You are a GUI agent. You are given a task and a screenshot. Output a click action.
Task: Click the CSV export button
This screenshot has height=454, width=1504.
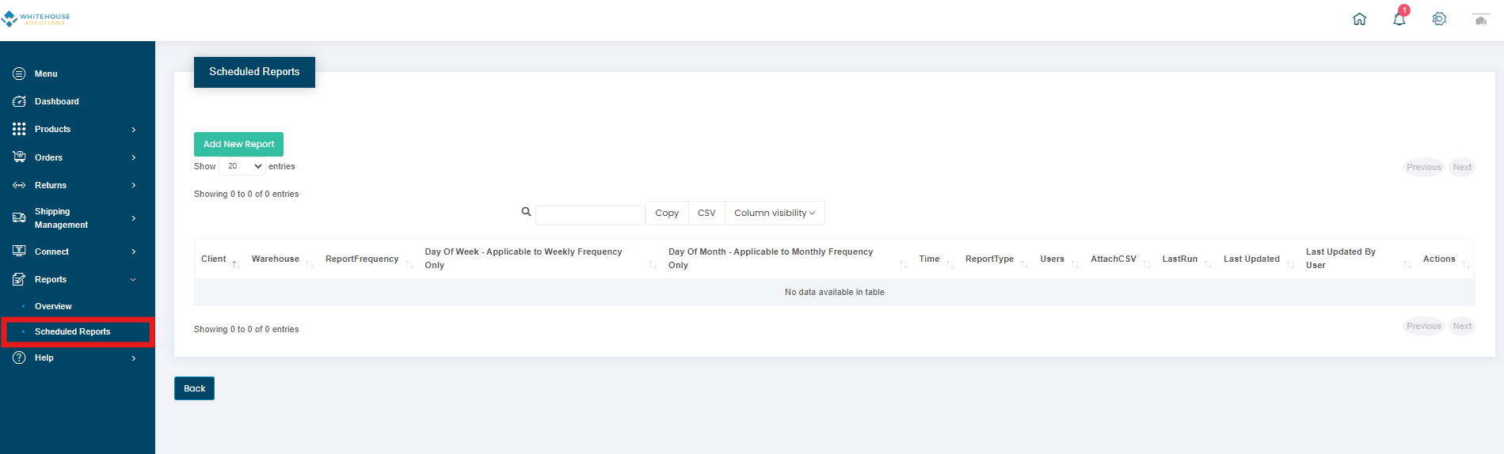[706, 213]
